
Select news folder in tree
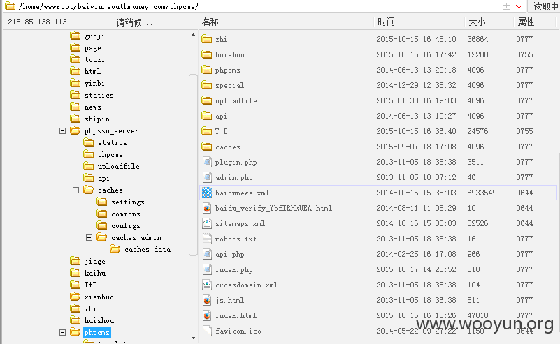92,107
